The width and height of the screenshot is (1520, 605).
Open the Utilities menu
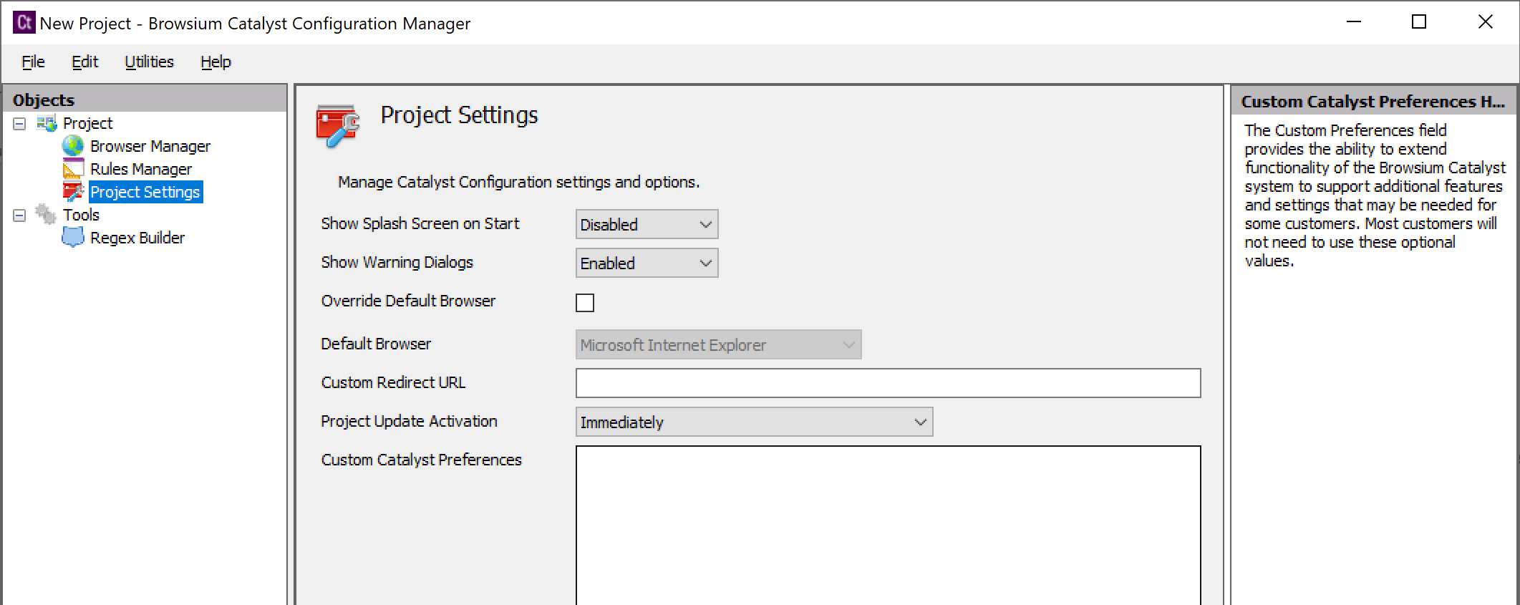pos(149,62)
